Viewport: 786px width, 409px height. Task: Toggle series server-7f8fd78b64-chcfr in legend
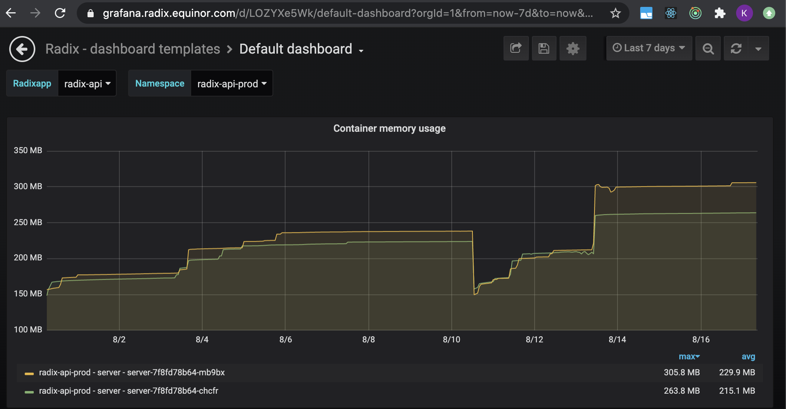pos(128,391)
